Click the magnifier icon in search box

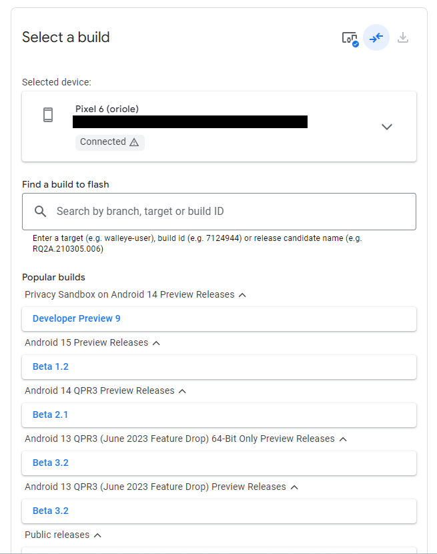[x=41, y=212]
